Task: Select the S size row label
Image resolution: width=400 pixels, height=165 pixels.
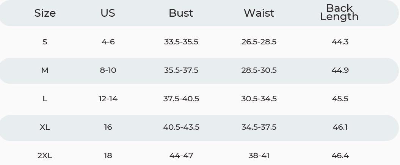Action: pos(45,42)
